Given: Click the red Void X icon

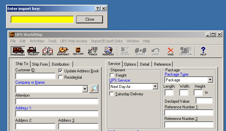Looking at the screenshot, I should pyautogui.click(x=171, y=51).
